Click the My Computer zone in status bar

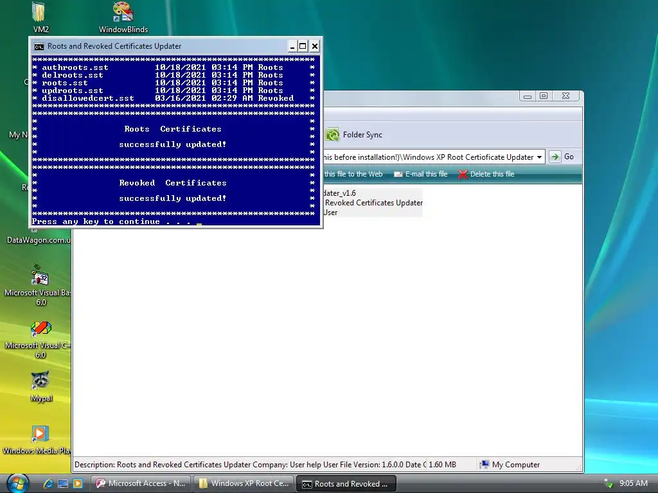tap(510, 465)
